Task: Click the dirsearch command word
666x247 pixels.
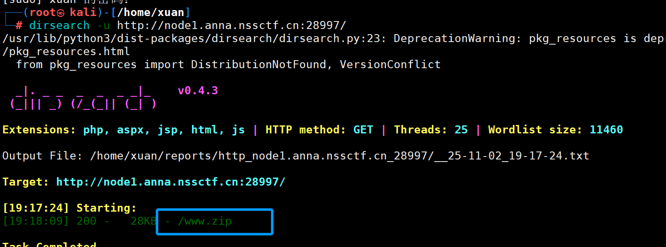Action: [59, 26]
